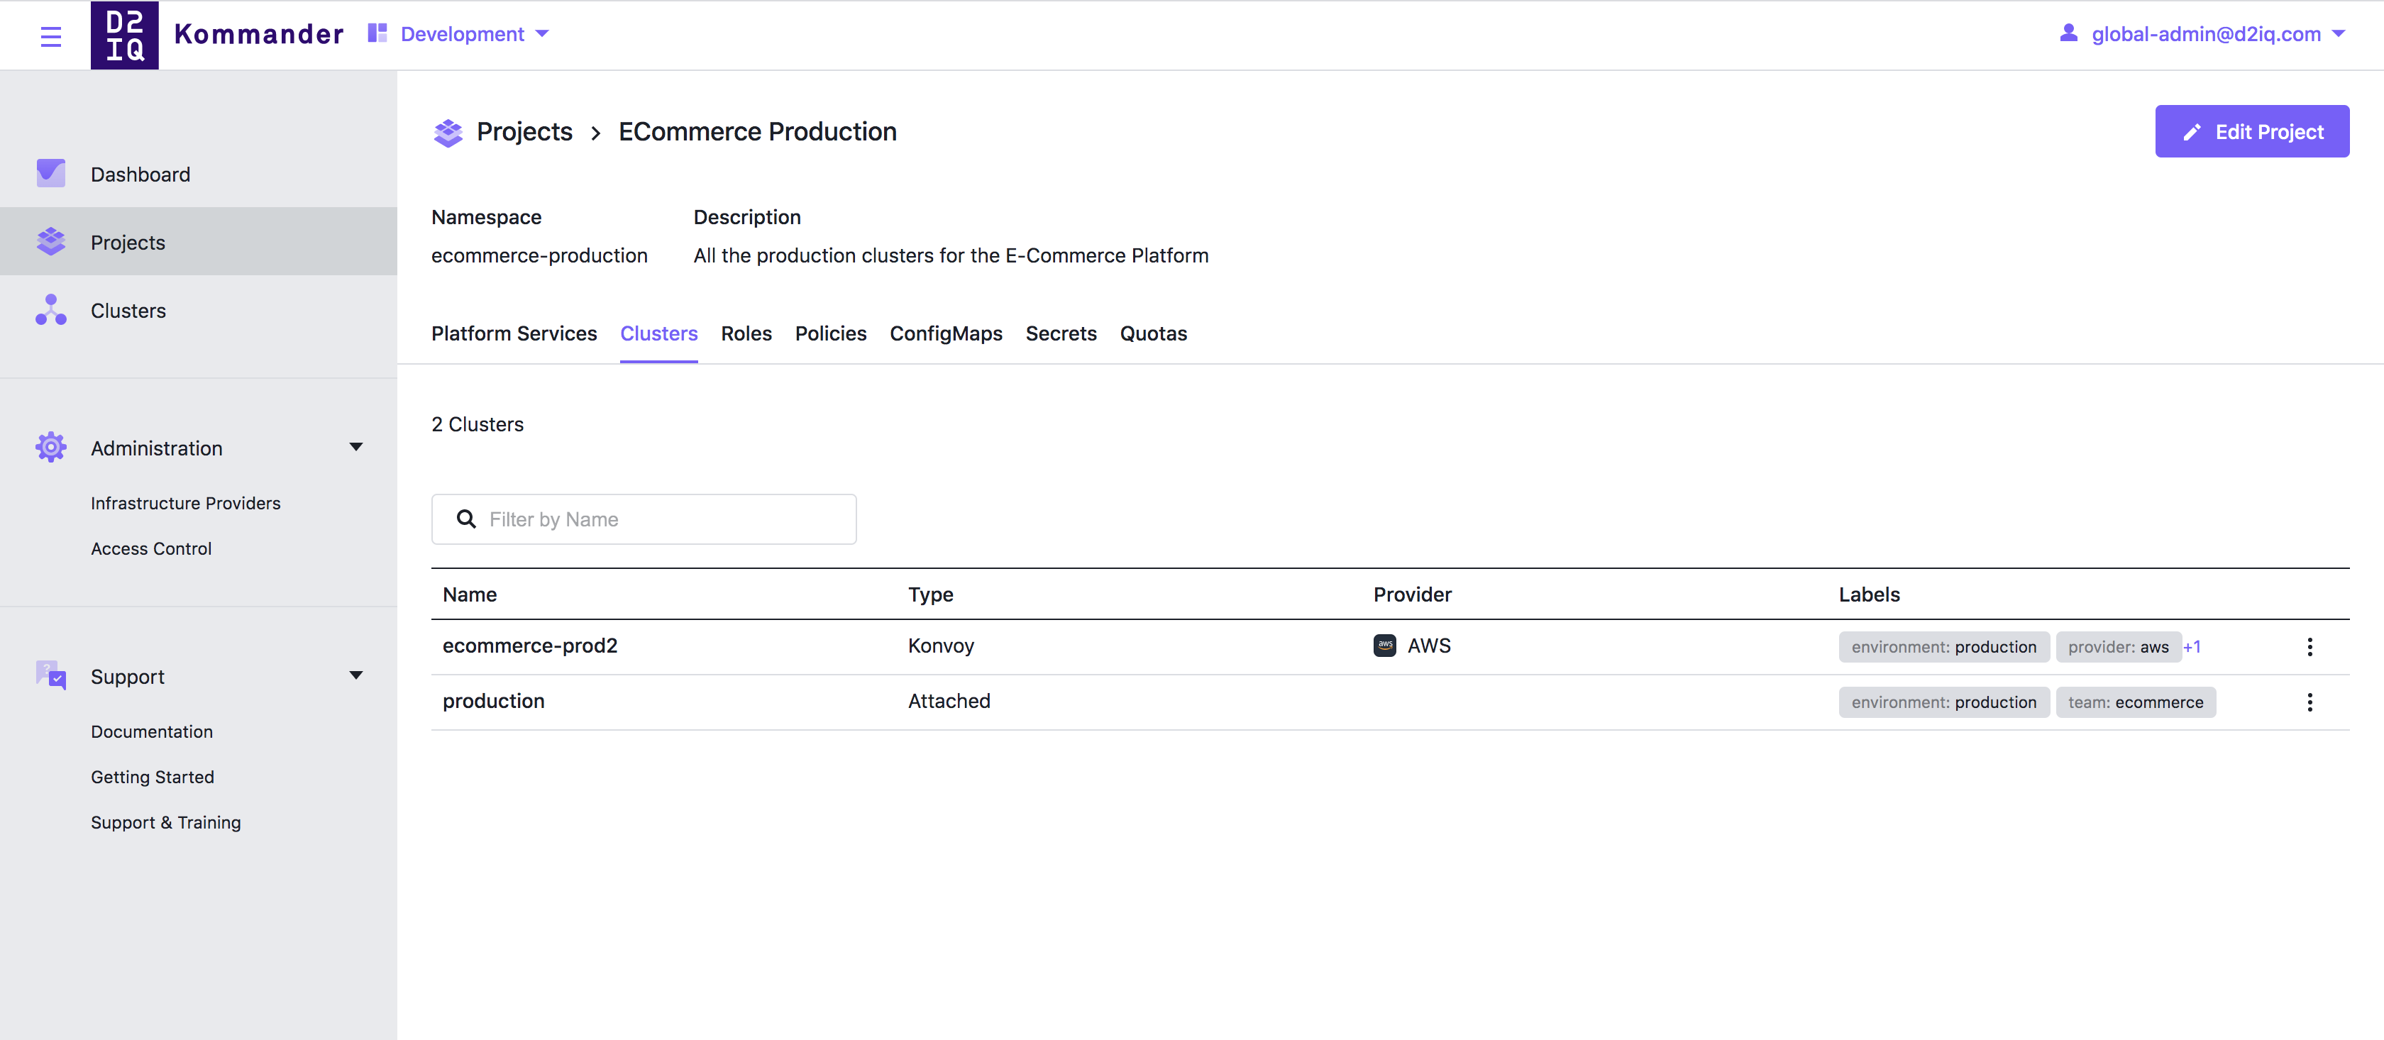This screenshot has height=1040, width=2384.
Task: Switch to the Quotas tab
Action: 1153,333
